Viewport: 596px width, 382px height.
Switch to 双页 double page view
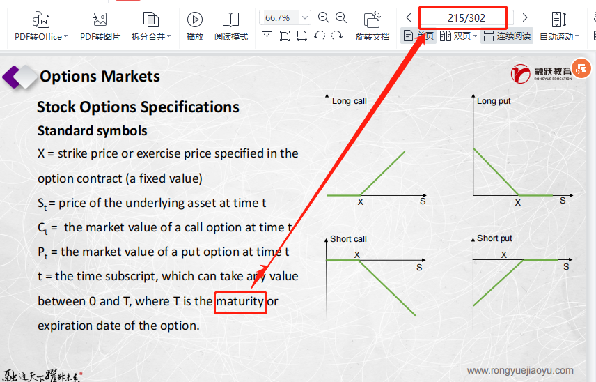coord(460,36)
